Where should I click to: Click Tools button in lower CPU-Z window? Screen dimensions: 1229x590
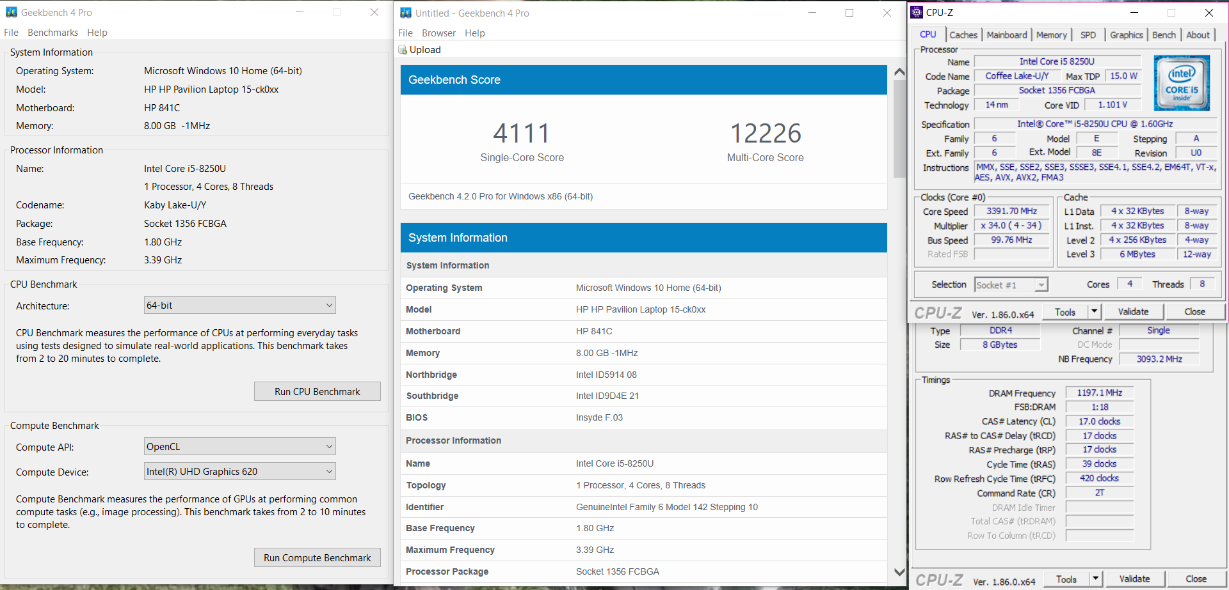coord(1066,579)
